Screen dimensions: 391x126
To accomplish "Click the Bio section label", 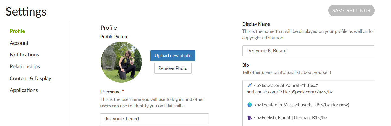I will tap(245, 65).
